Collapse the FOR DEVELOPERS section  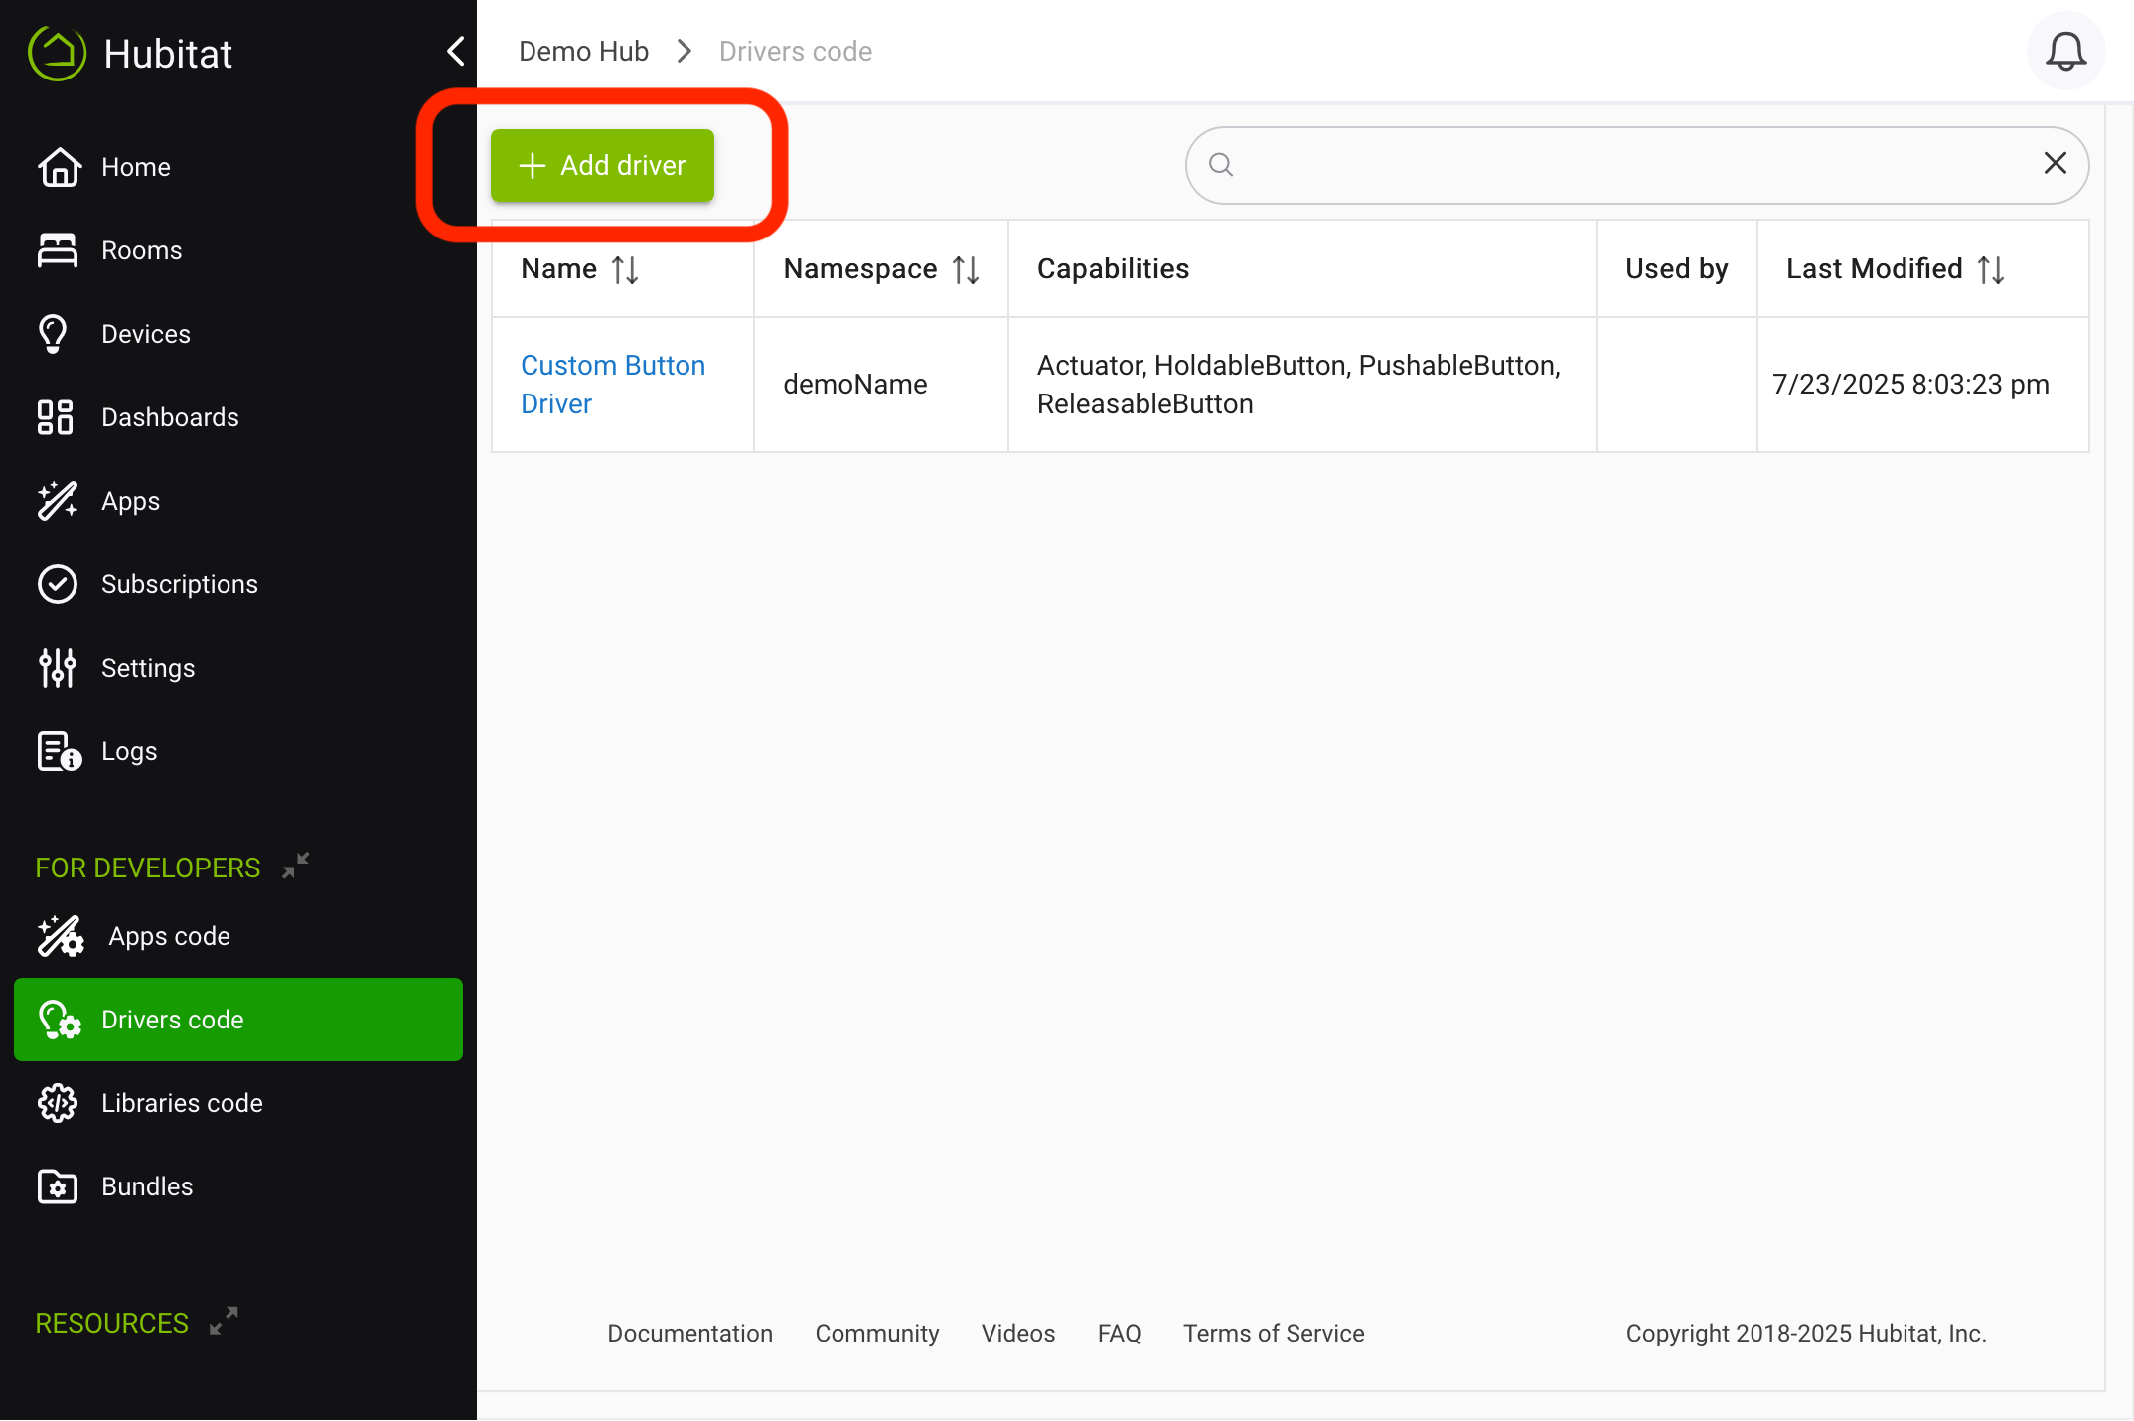(296, 866)
